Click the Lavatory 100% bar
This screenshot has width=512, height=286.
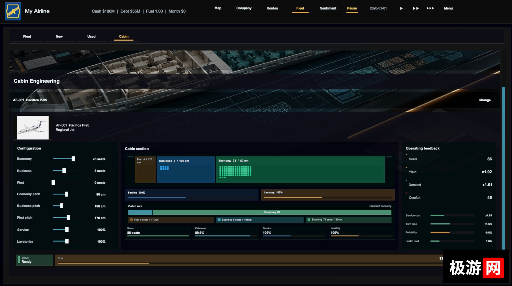click(328, 195)
